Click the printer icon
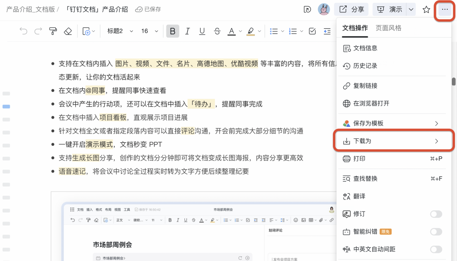The width and height of the screenshot is (457, 261). [x=347, y=159]
